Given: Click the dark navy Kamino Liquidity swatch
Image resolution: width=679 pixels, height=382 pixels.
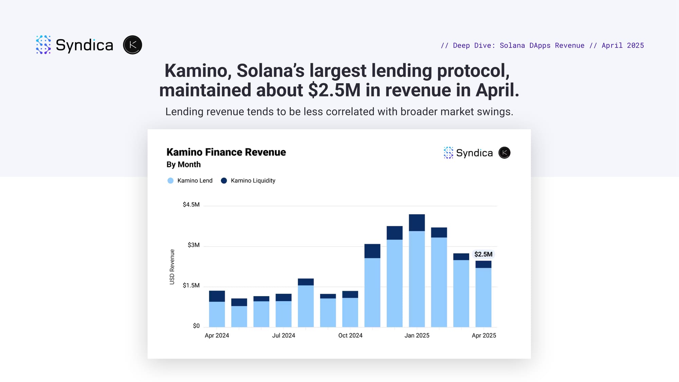Looking at the screenshot, I should 224,181.
